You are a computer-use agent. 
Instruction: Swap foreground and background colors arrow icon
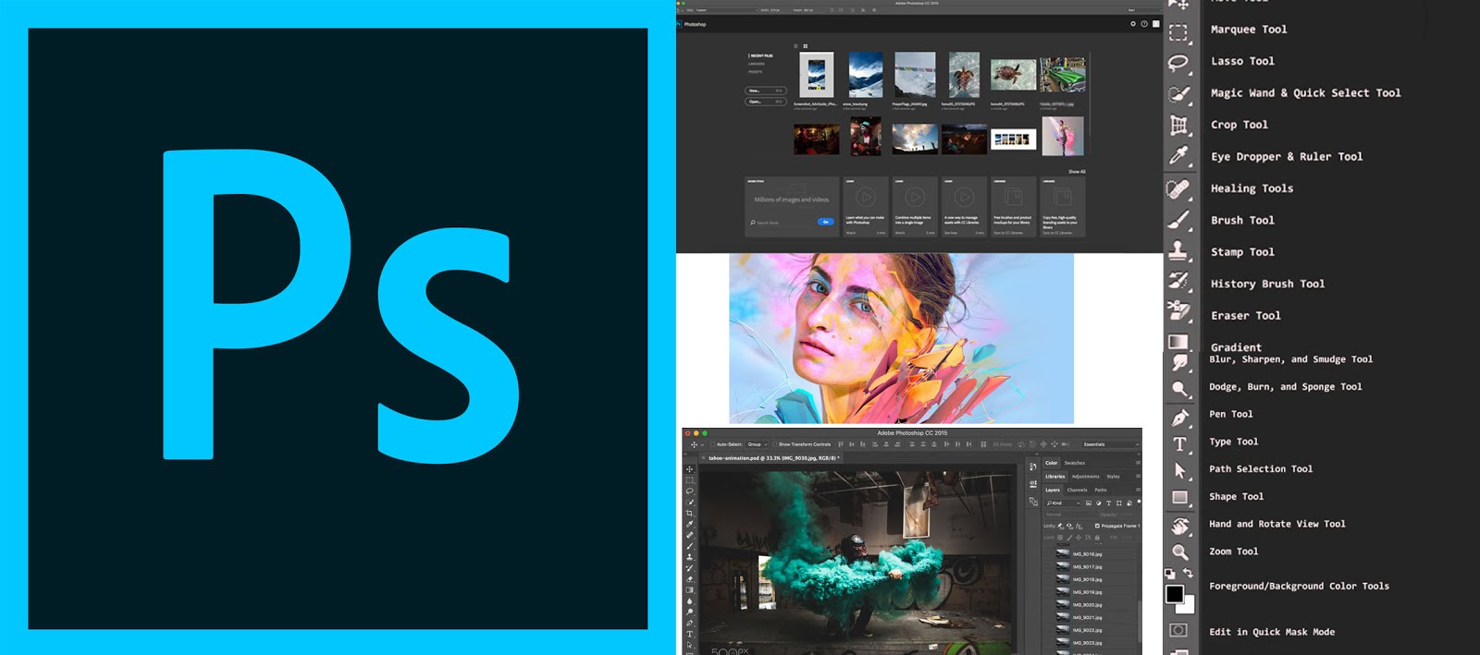[x=1188, y=573]
